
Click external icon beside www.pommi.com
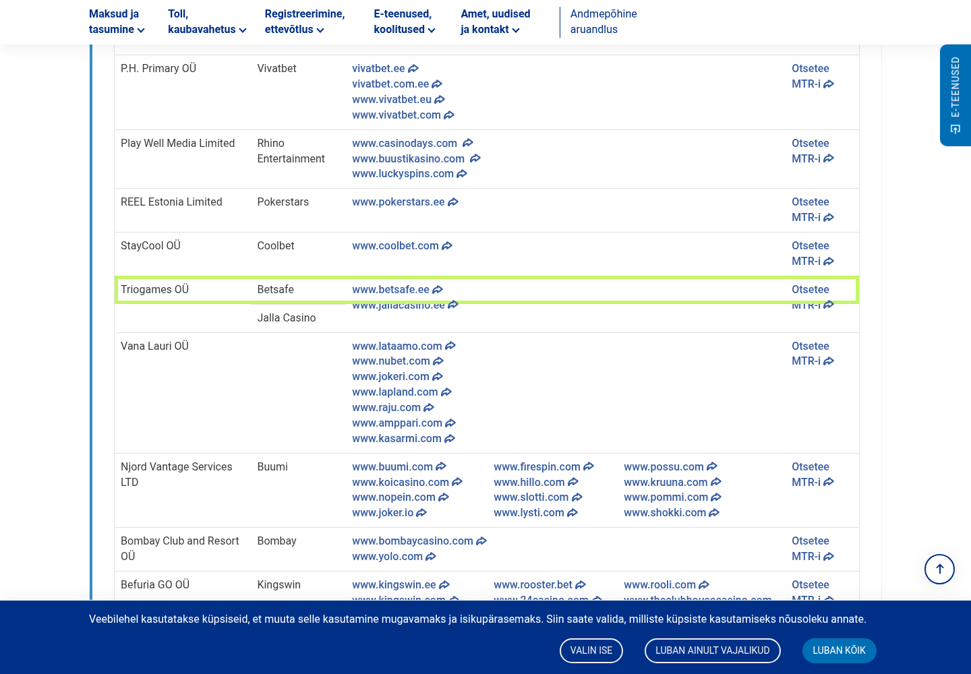point(716,497)
